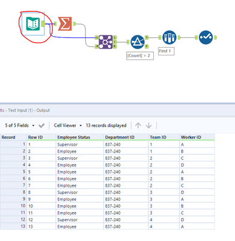Click the Filter True output anchor

click(x=147, y=37)
